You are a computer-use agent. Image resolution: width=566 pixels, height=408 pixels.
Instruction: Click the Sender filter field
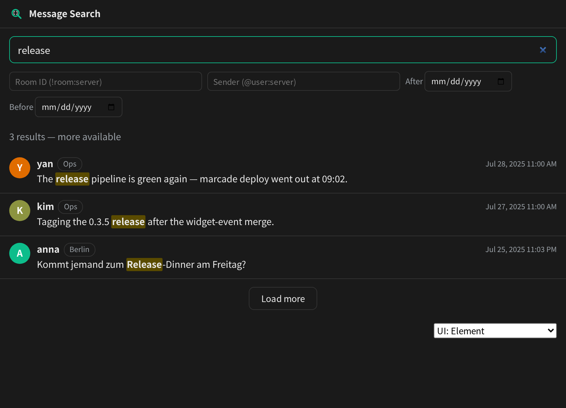coord(304,82)
